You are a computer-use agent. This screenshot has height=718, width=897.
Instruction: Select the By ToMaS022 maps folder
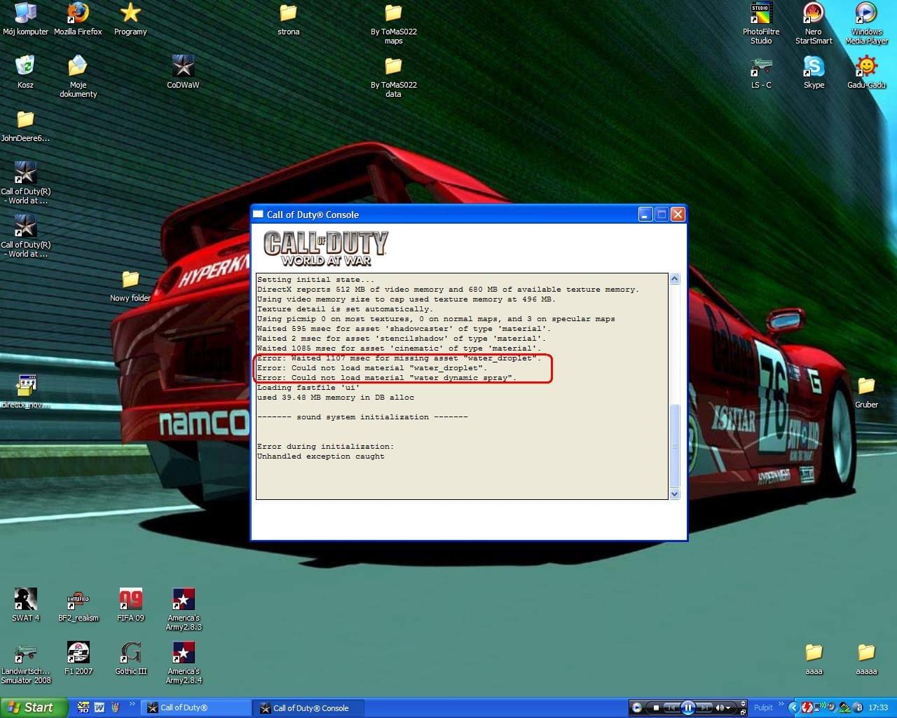[x=393, y=23]
